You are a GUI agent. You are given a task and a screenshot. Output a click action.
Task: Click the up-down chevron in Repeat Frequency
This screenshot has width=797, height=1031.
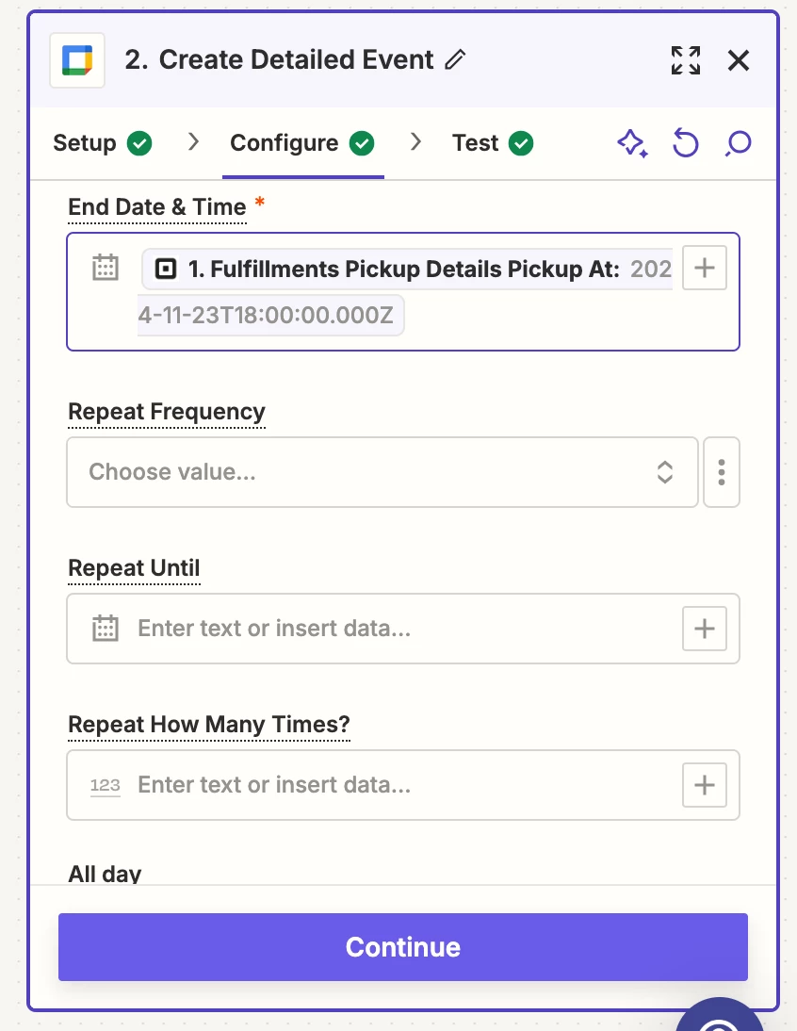[665, 472]
